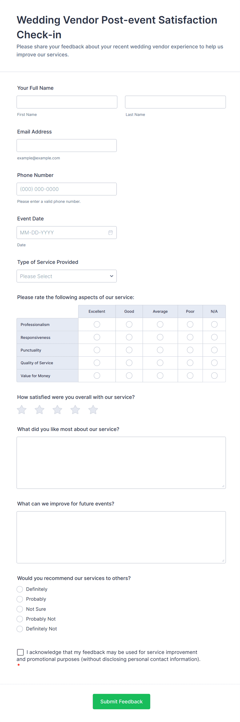Focus the Phone Number field
Screen dimensions: 240x722
[67, 189]
